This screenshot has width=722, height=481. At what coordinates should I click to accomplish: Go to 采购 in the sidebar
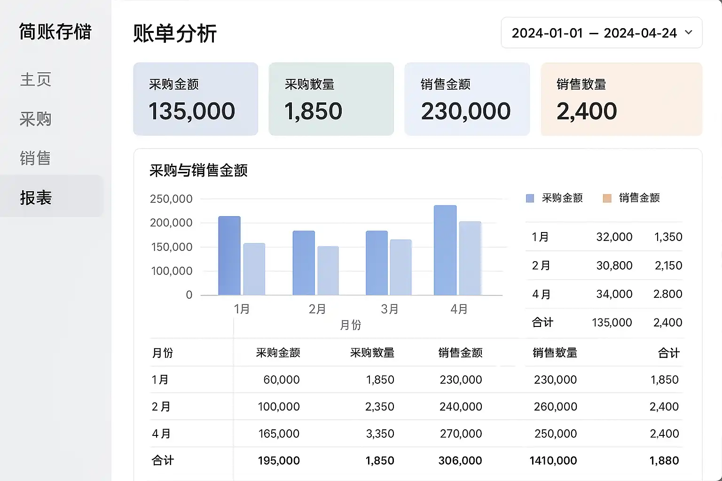[x=36, y=119]
